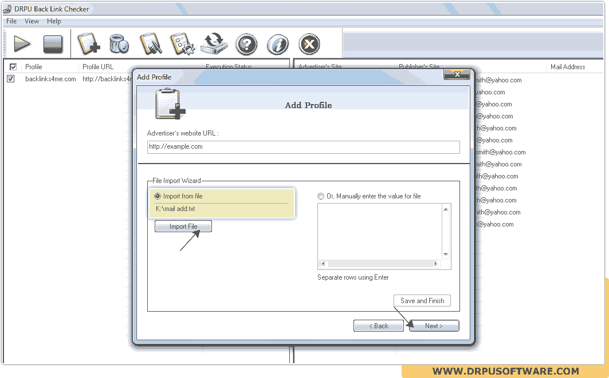This screenshot has width=609, height=378.
Task: Click left arrow of manual entry horizontal scrollbar
Action: click(323, 264)
